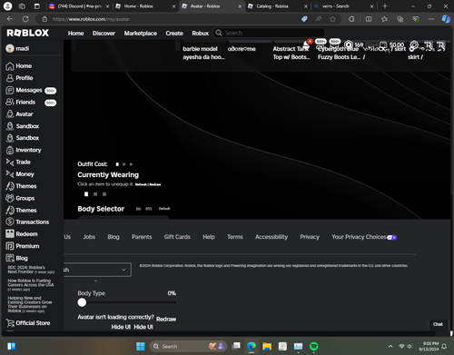Open Discover in top navigation
The height and width of the screenshot is (355, 454).
pos(104,34)
